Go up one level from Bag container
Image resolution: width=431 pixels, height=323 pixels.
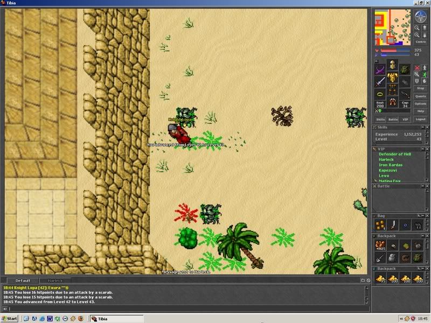(x=419, y=216)
